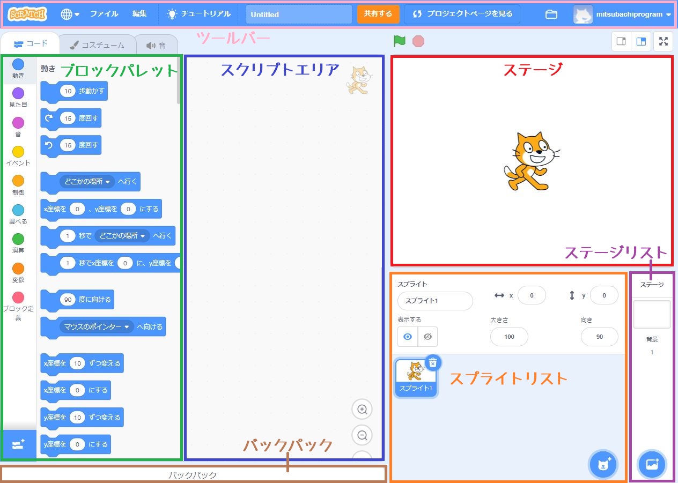Open どこかの場所 dropdown in 1 秒で block
Screen dimensions: 678x483
tap(122, 235)
